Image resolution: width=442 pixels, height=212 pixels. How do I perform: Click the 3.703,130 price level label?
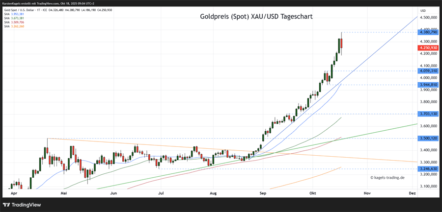(x=427, y=114)
